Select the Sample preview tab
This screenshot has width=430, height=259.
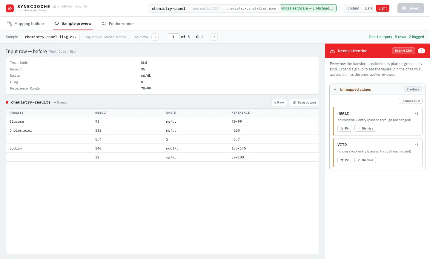coord(73,24)
